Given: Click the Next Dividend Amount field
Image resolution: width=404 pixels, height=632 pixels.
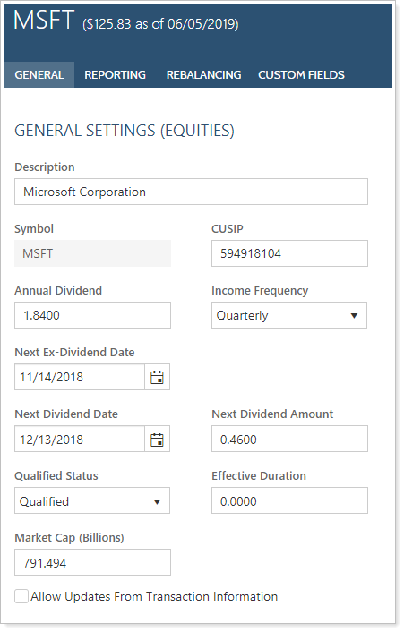Looking at the screenshot, I should [x=289, y=439].
